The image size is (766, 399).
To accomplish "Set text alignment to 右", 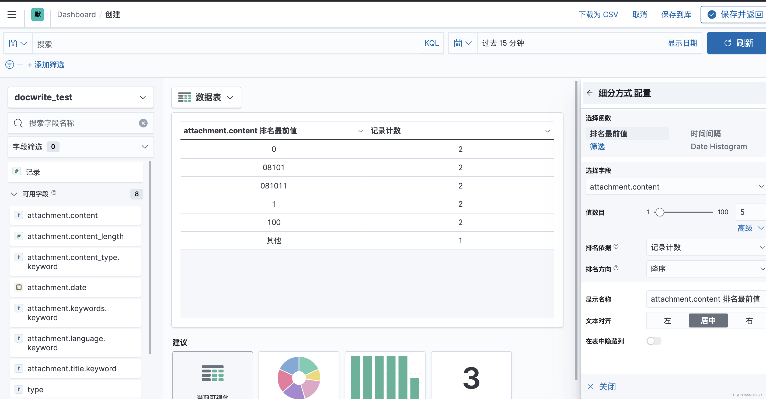I will coord(749,320).
